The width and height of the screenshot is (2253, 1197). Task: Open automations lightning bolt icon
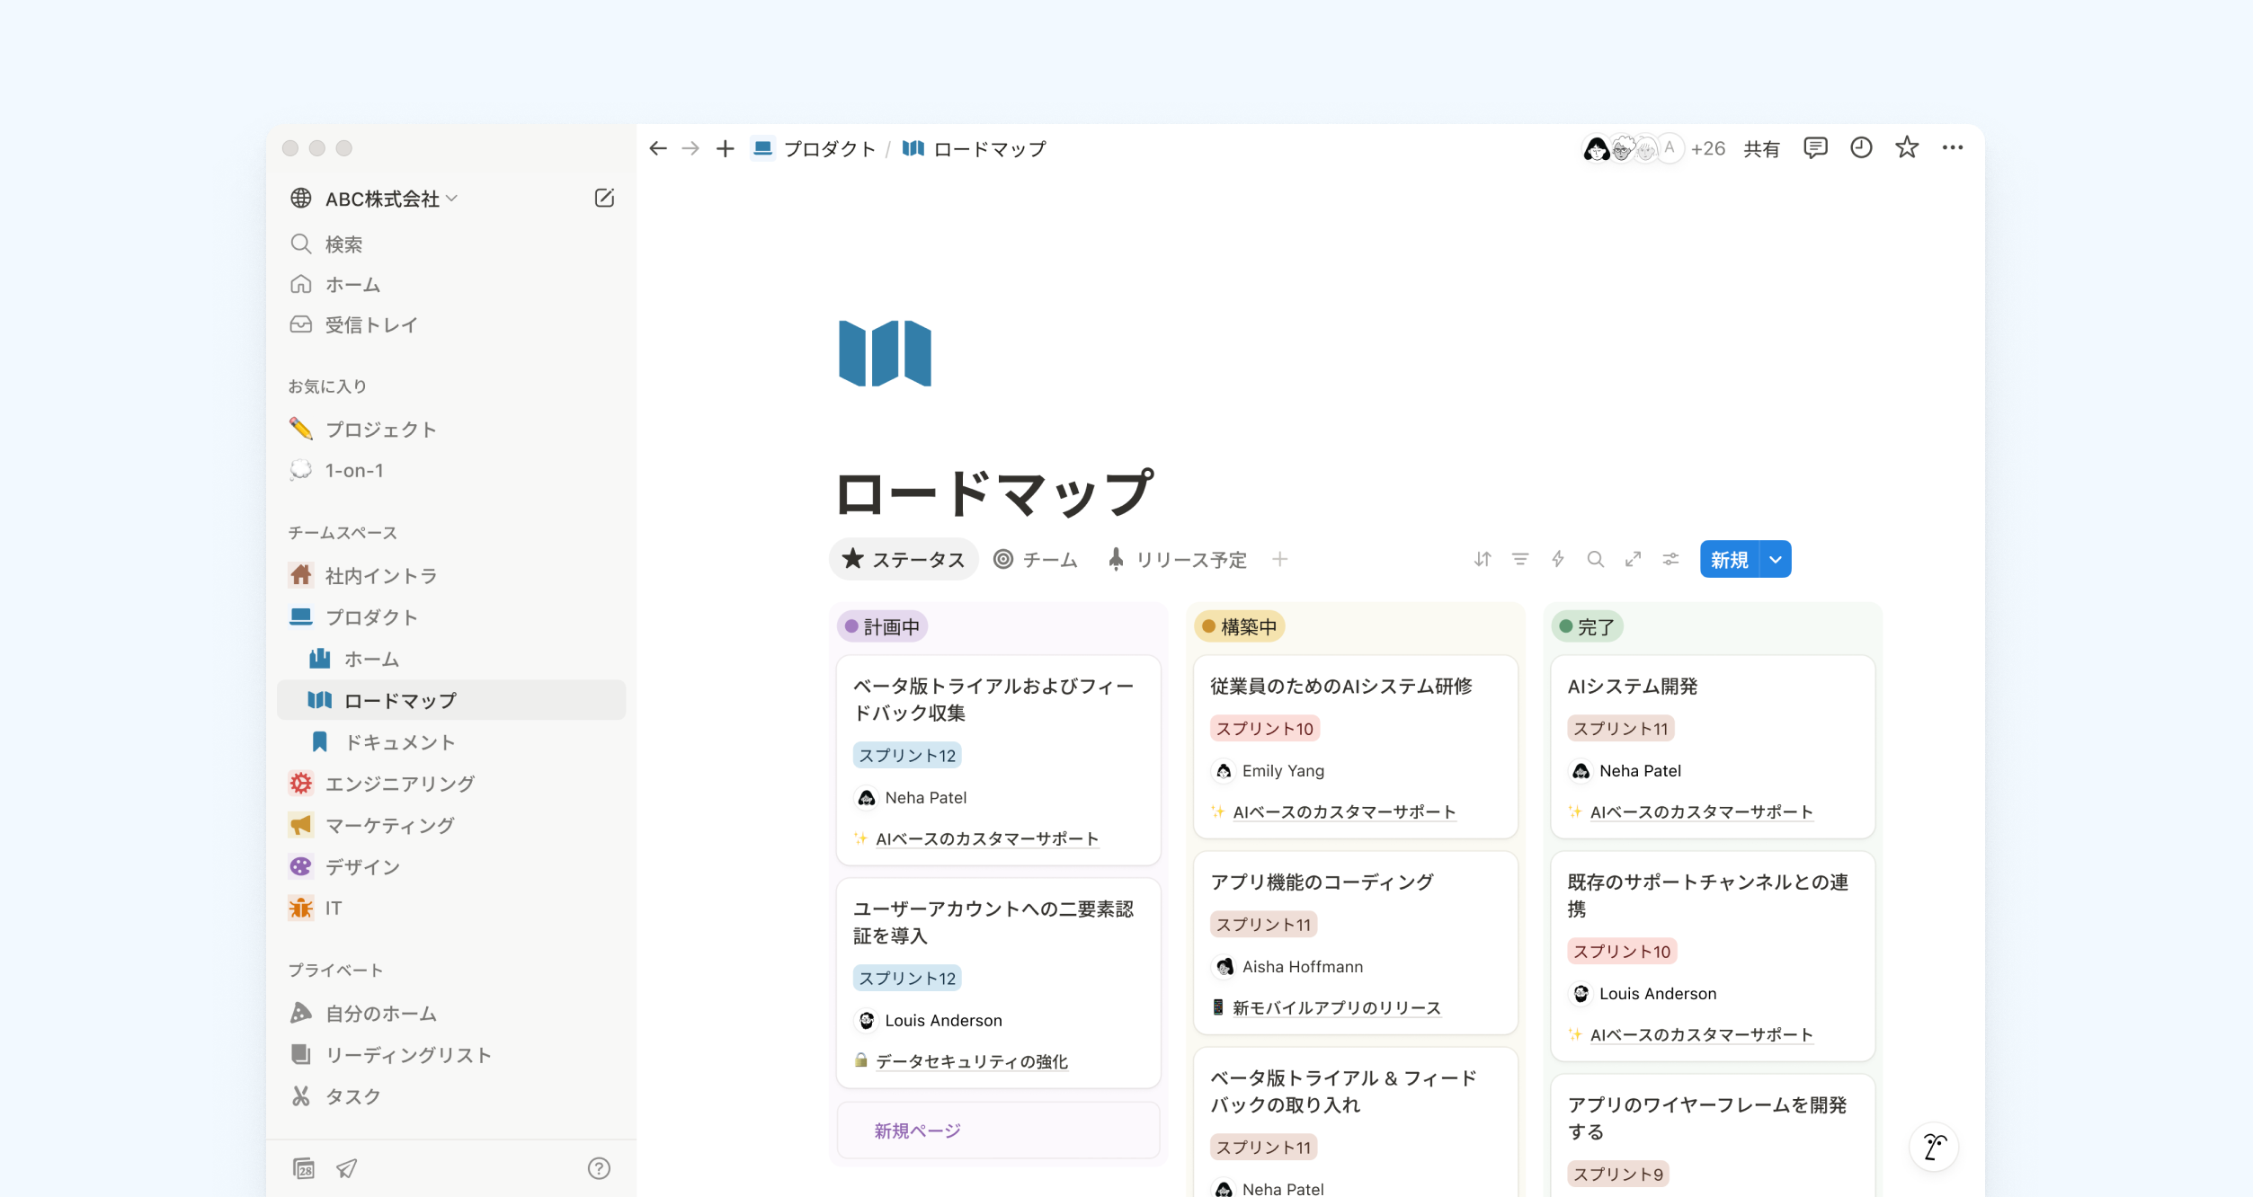pos(1558,559)
